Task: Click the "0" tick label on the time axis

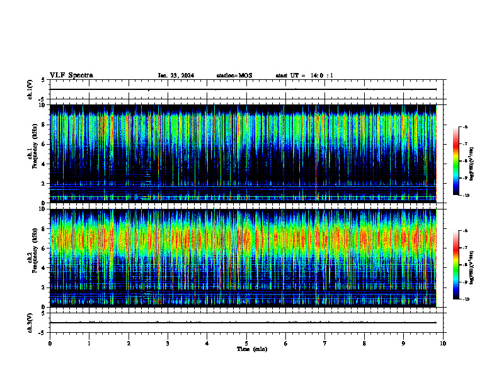Action: coord(50,343)
